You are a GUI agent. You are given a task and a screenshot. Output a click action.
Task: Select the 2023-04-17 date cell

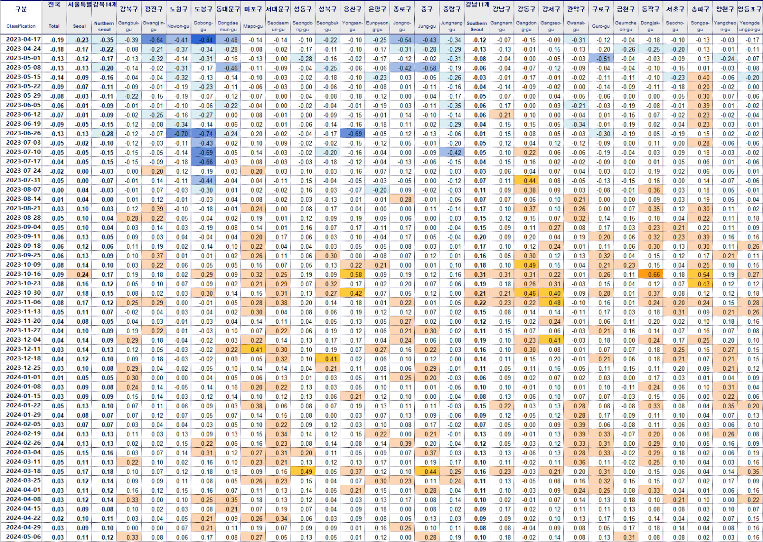23,39
